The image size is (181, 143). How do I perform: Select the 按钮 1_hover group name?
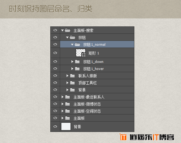click(94, 69)
